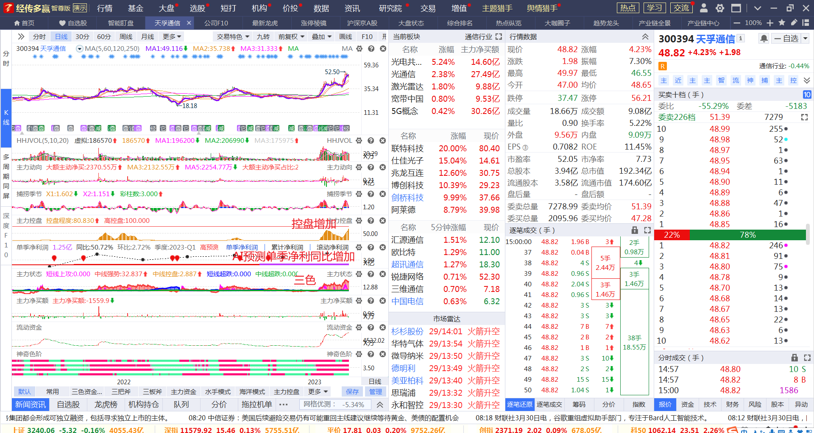Open 前复权 dropdown

tap(291, 37)
